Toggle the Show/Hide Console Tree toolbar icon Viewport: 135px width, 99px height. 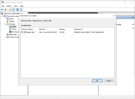[x=13, y=9]
